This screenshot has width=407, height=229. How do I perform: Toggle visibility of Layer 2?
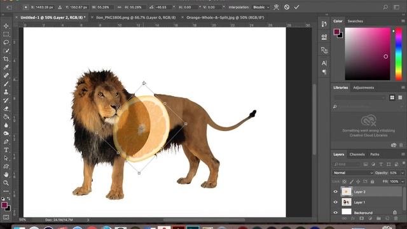pos(335,192)
